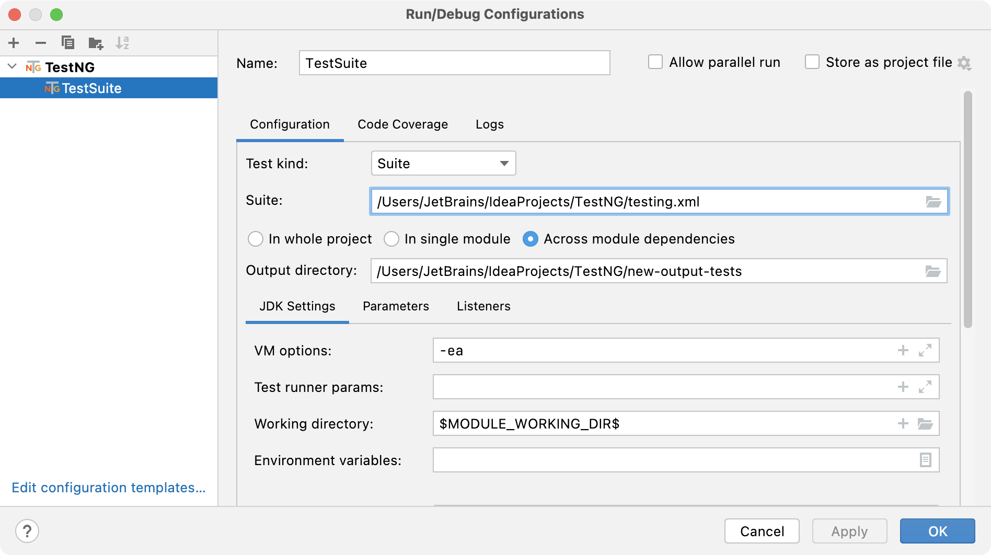Sort configurations alphabetically icon
The width and height of the screenshot is (991, 555).
123,43
